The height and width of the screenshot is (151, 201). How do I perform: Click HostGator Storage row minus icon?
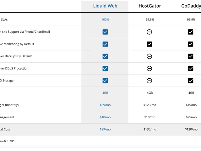click(149, 81)
